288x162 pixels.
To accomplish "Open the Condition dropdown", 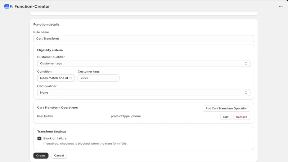I will (x=56, y=78).
